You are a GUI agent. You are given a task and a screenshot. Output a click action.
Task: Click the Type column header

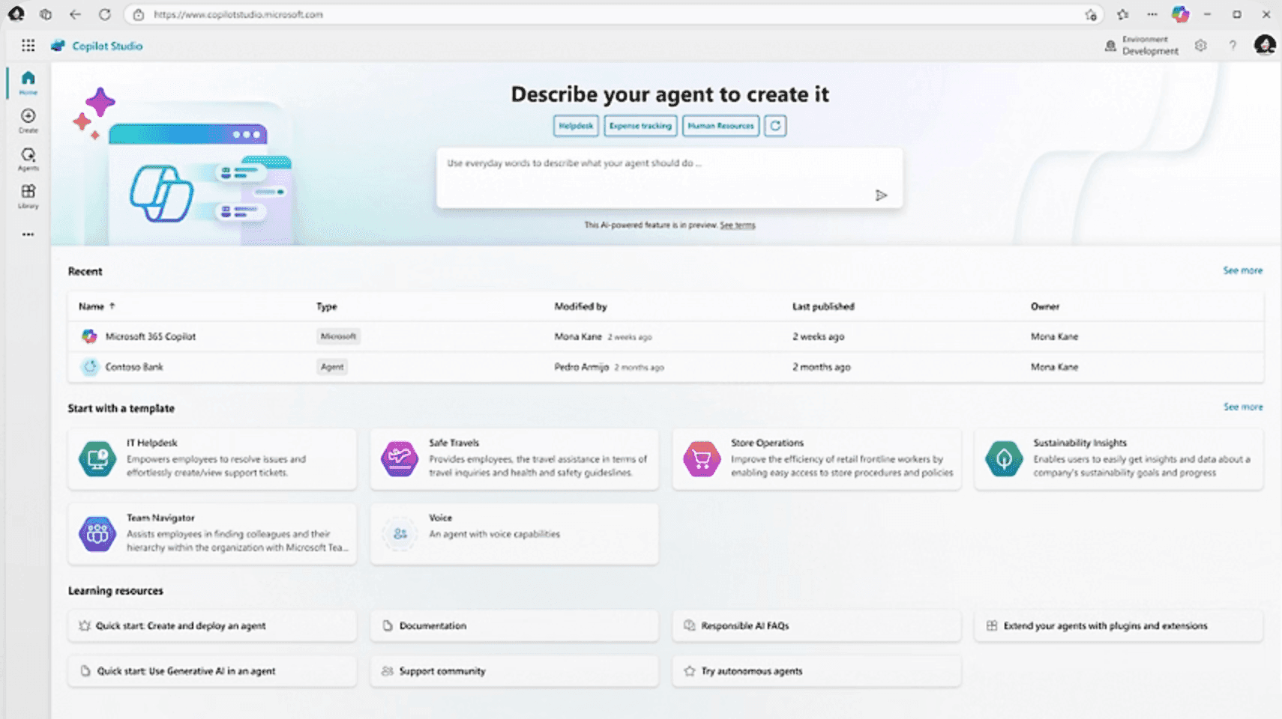(326, 306)
